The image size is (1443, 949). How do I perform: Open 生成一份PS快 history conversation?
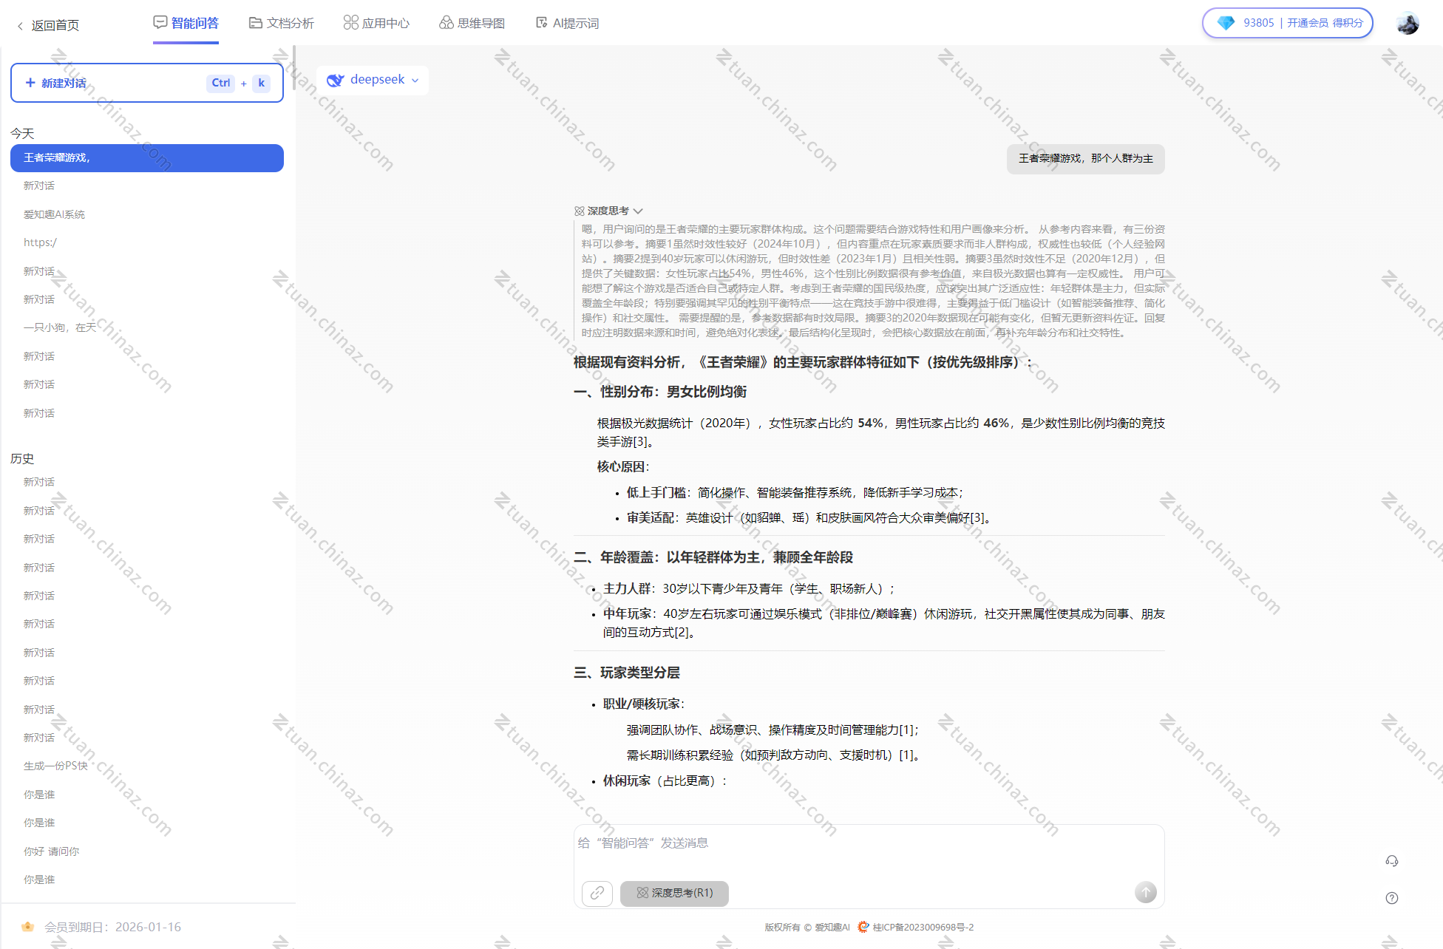pyautogui.click(x=55, y=766)
